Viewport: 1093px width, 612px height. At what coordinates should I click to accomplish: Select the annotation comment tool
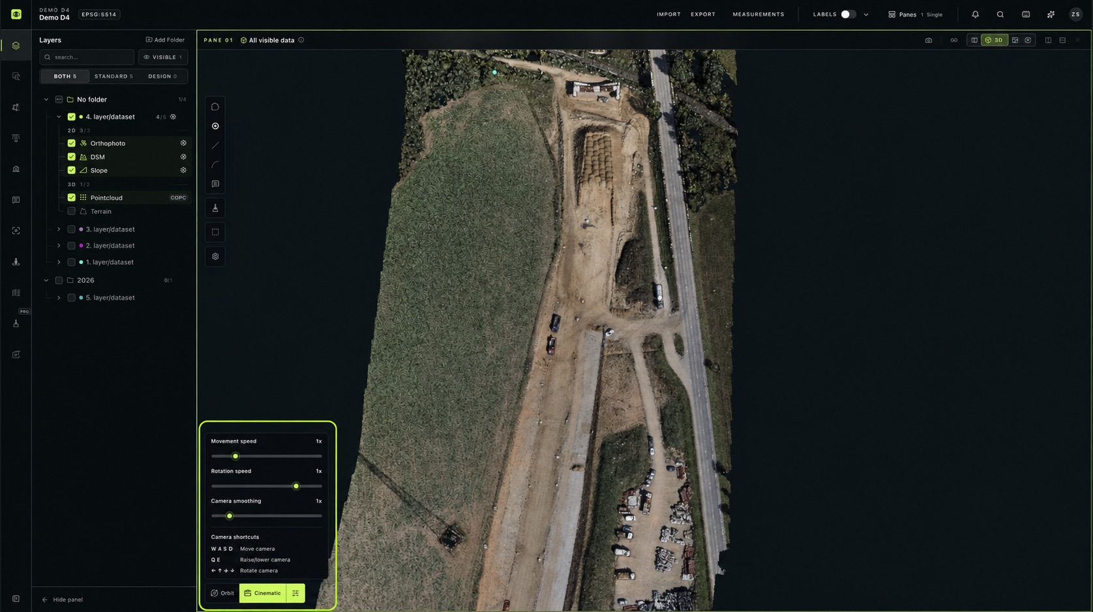coord(215,184)
